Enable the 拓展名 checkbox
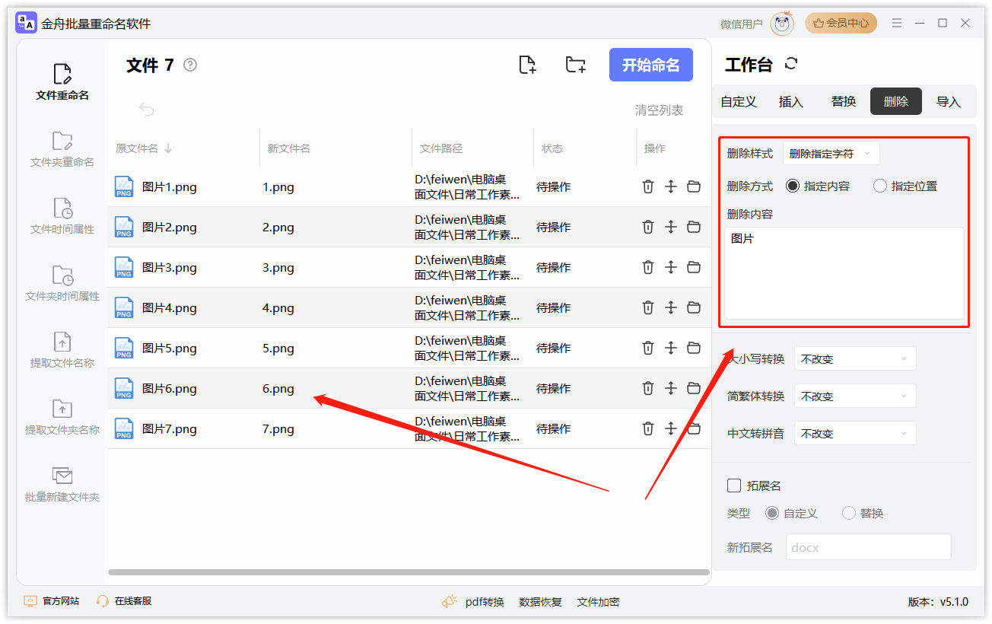The height and width of the screenshot is (624, 992). pos(734,486)
